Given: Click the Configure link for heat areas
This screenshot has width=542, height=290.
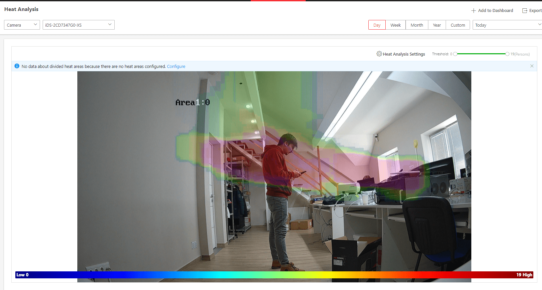Looking at the screenshot, I should [176, 67].
